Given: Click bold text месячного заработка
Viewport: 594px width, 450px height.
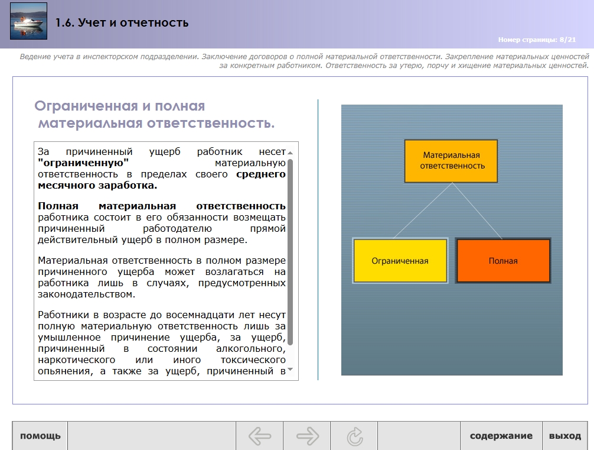Looking at the screenshot, I should pos(97,186).
